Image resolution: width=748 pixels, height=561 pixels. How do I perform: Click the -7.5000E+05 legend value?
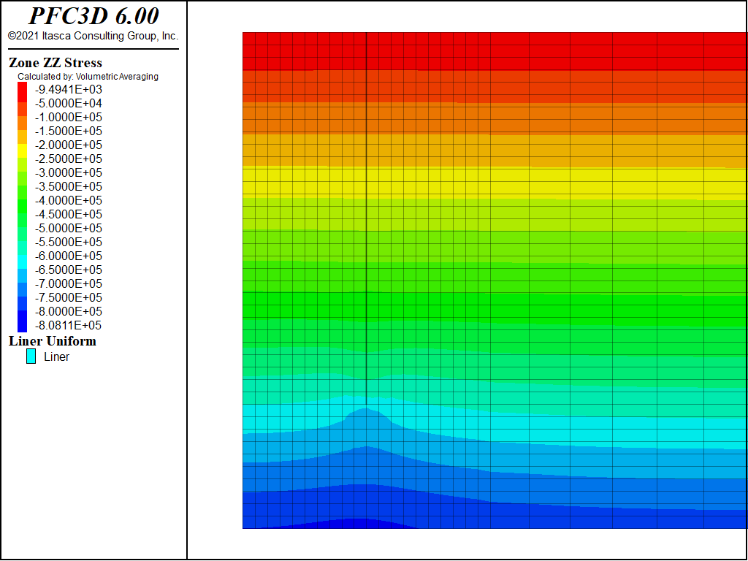coord(68,298)
